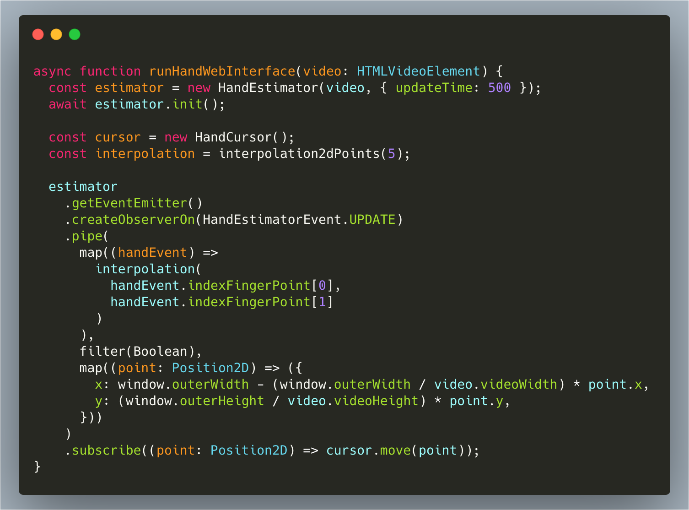
Task: Click the 'async' keyword
Action: (x=52, y=71)
